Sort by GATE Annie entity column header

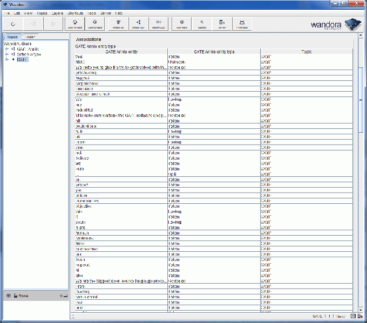(121, 51)
